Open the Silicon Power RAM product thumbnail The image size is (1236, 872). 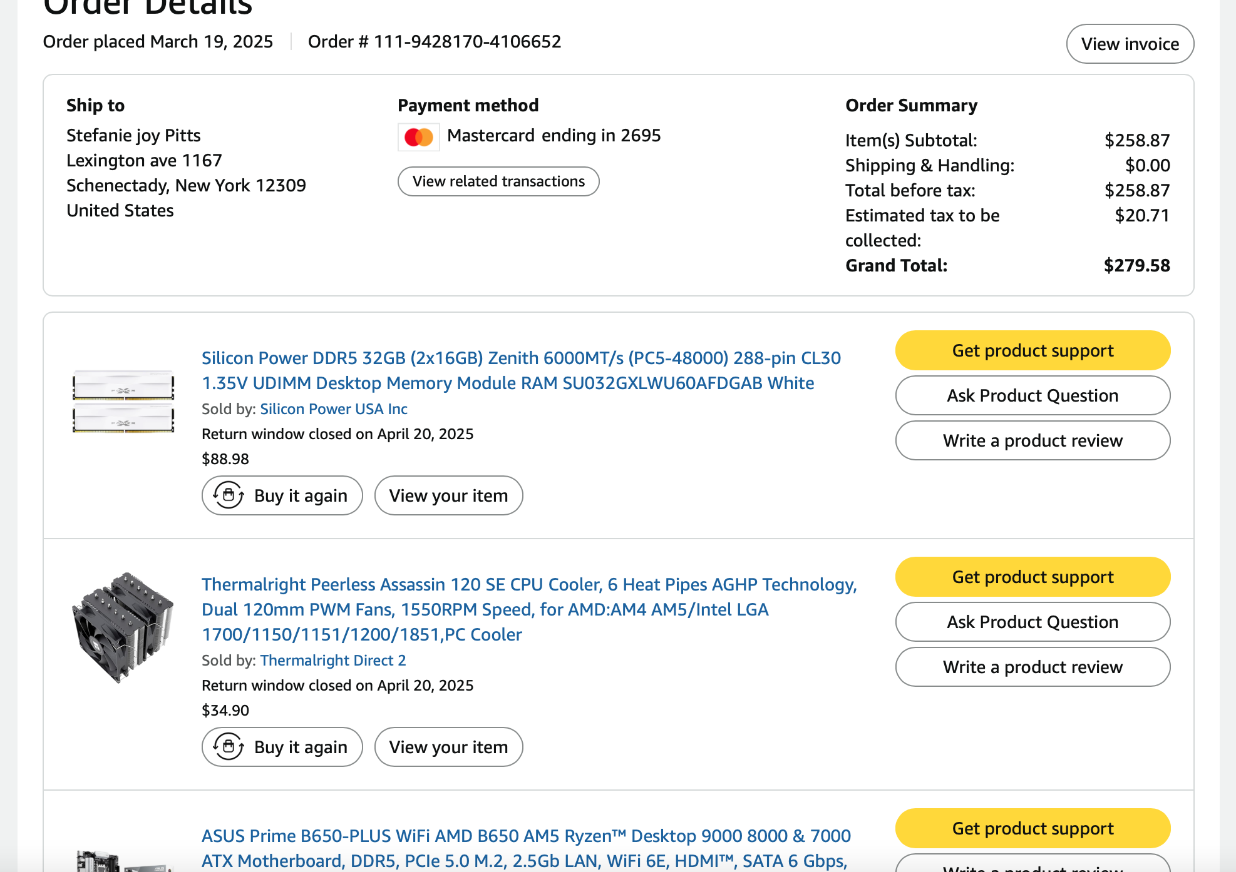click(x=123, y=401)
